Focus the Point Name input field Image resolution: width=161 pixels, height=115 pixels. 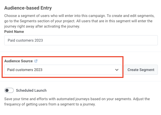[81, 41]
